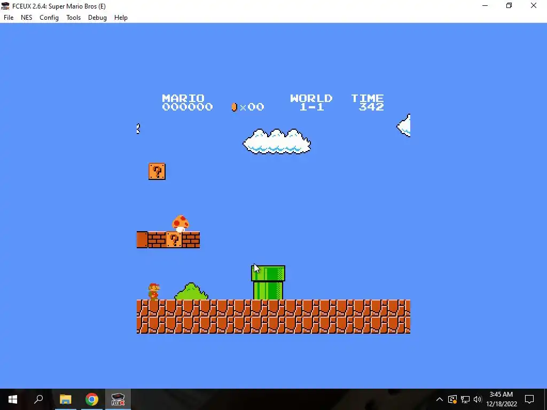Screen dimensions: 547x410
Task: Click the green warp pipe
Action: 268,283
